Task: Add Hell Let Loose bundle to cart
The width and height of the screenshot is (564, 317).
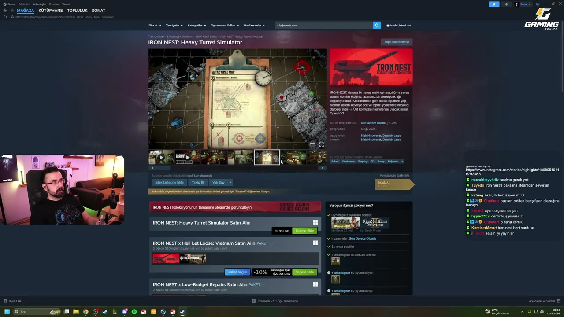Action: coord(304,272)
